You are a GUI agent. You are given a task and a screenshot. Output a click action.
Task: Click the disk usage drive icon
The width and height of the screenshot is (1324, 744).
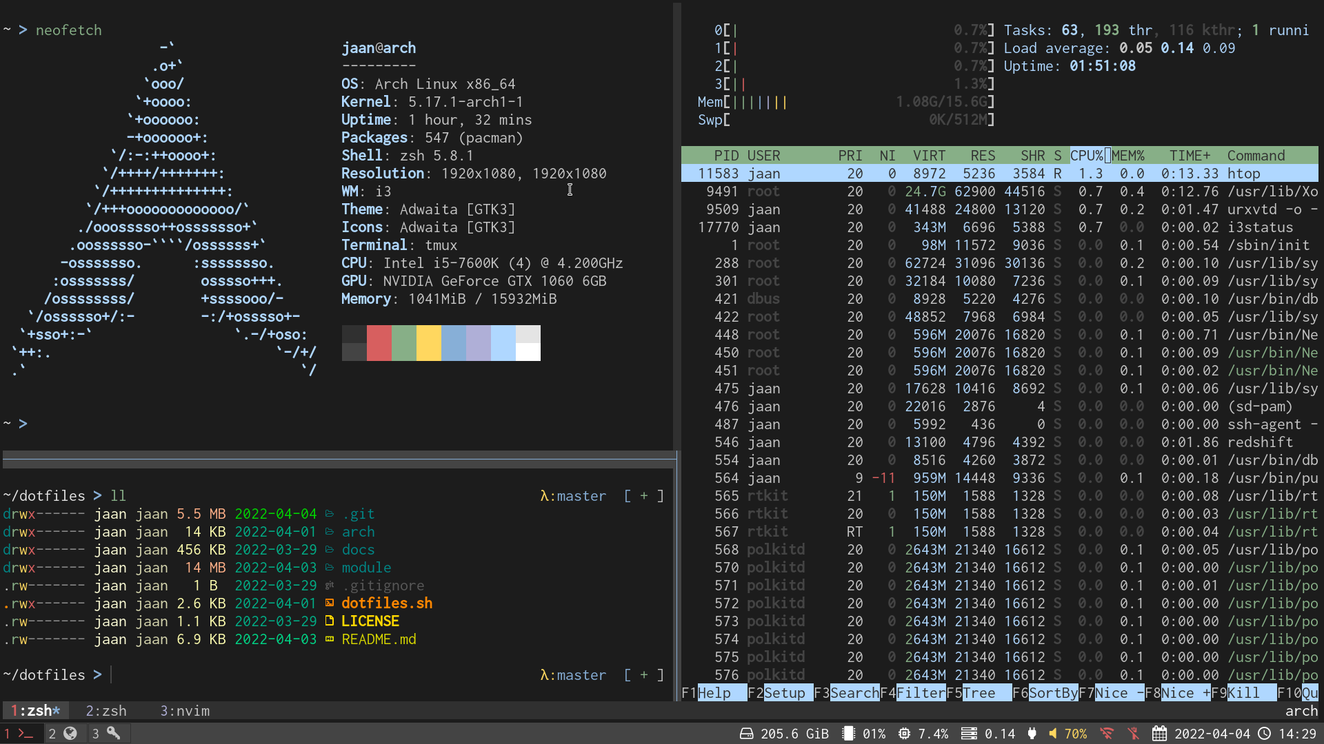pyautogui.click(x=746, y=734)
